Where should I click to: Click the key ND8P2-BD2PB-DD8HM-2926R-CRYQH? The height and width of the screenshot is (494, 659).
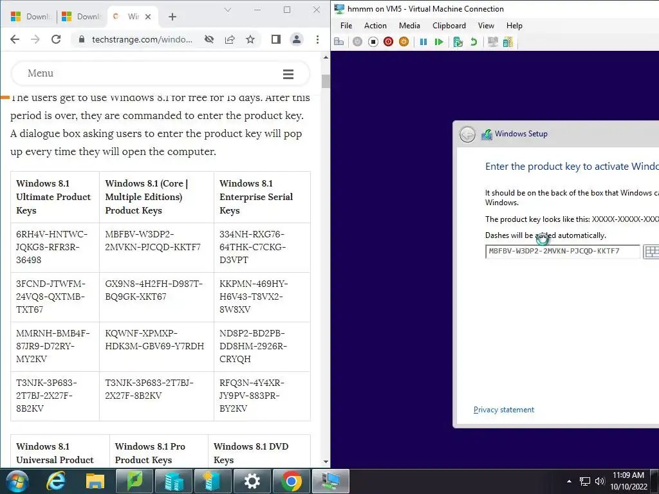coord(253,346)
